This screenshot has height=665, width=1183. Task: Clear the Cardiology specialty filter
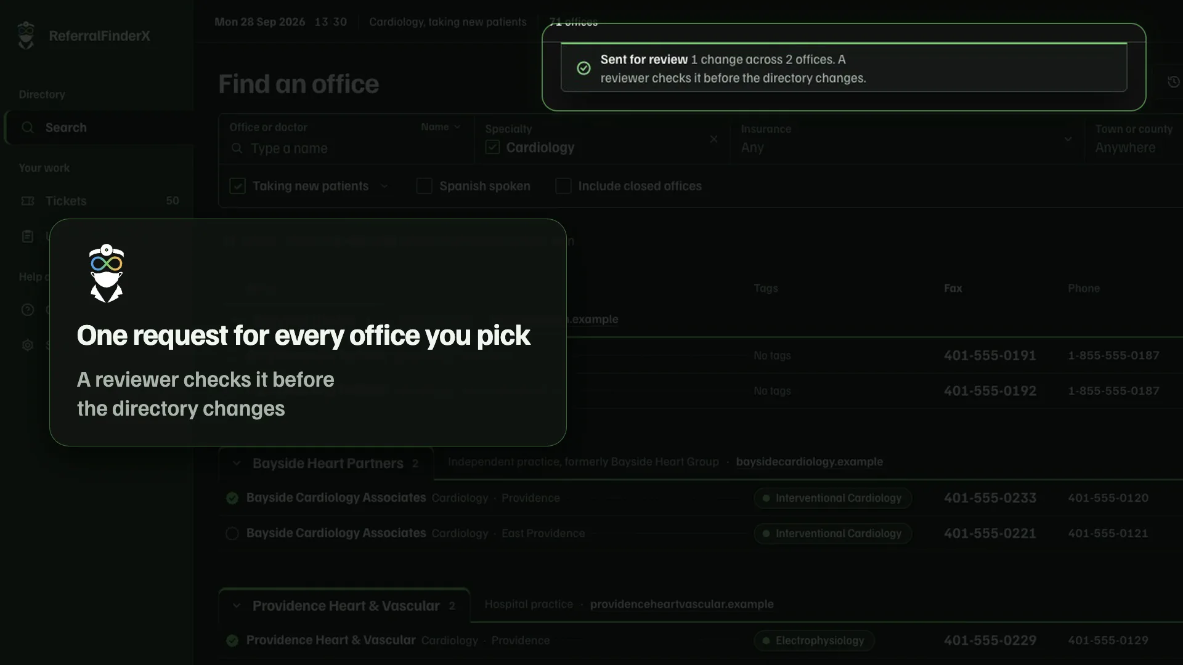tap(713, 139)
